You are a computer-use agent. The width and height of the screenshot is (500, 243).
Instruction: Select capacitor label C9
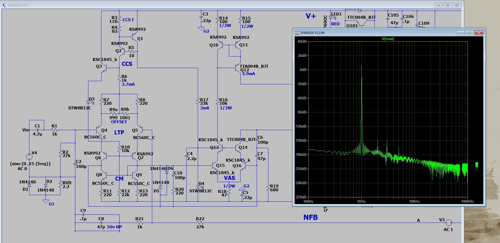[83, 211]
